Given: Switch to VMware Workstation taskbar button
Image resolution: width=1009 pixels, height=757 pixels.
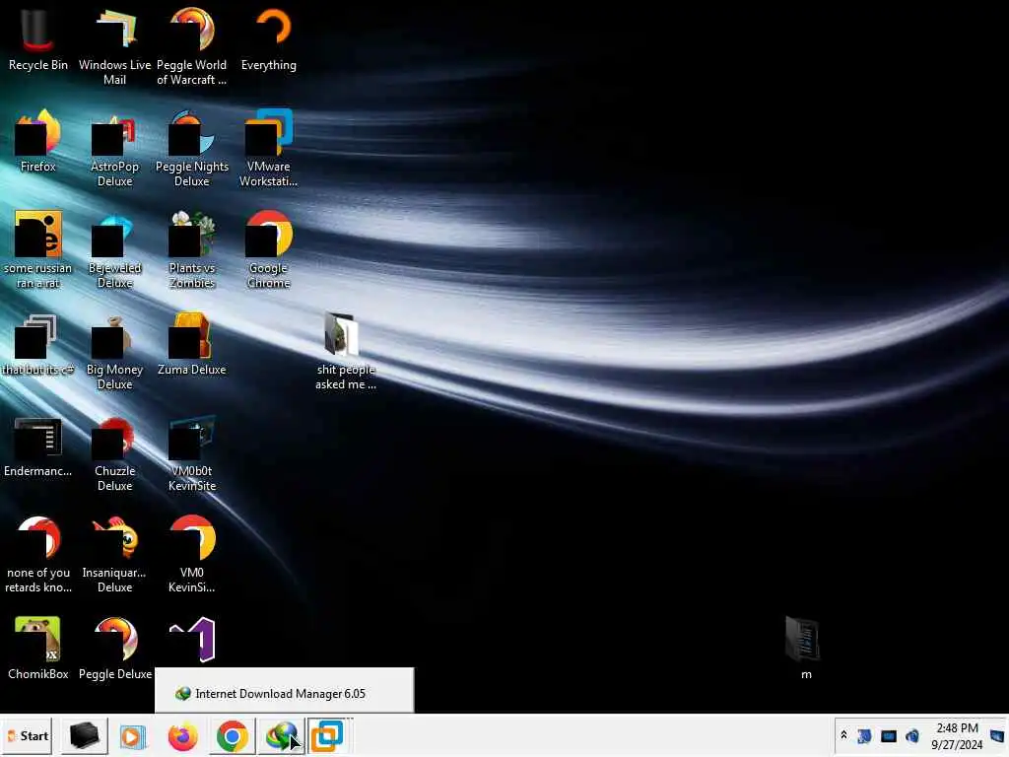Looking at the screenshot, I should [x=328, y=735].
